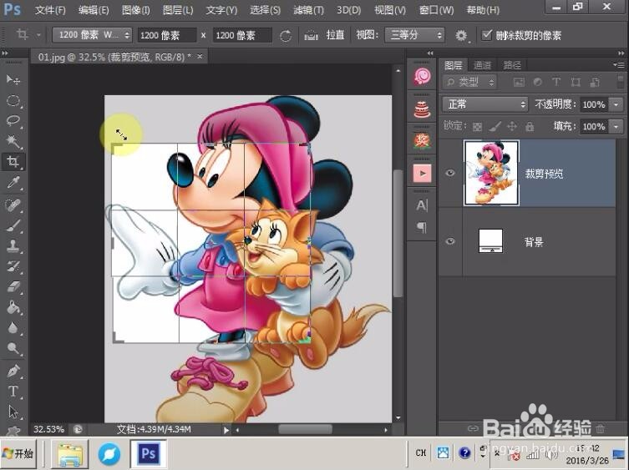Open crop settings gear options
629x470 pixels.
(461, 36)
